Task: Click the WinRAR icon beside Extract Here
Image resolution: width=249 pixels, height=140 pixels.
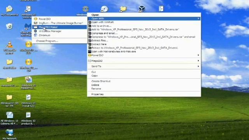Action: [x=90, y=44]
